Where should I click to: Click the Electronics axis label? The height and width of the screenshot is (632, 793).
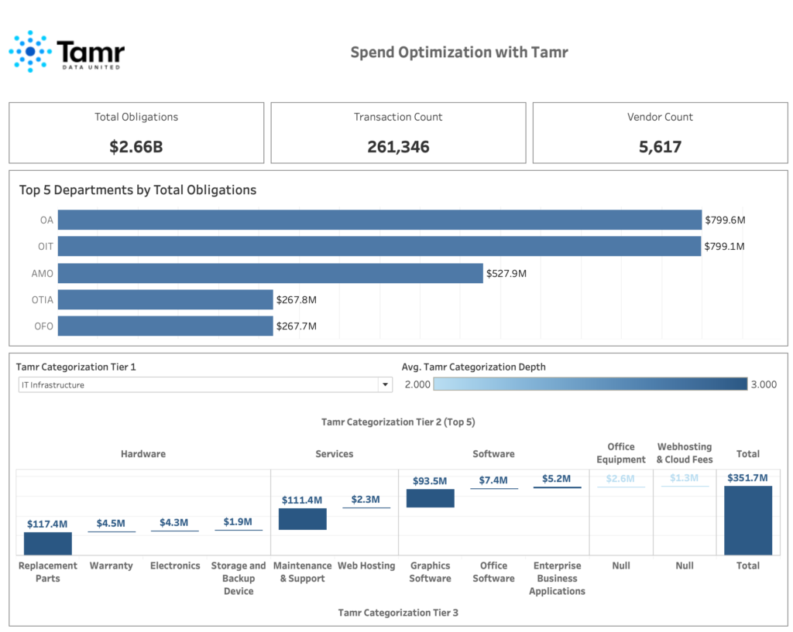pyautogui.click(x=175, y=565)
